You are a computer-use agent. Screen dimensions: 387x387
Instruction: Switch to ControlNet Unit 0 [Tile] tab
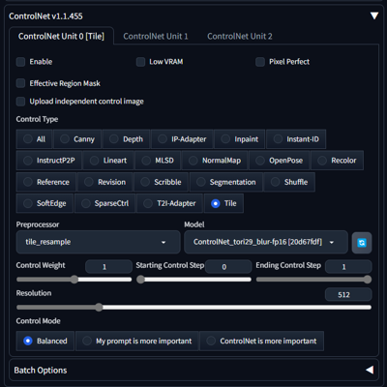pos(61,36)
